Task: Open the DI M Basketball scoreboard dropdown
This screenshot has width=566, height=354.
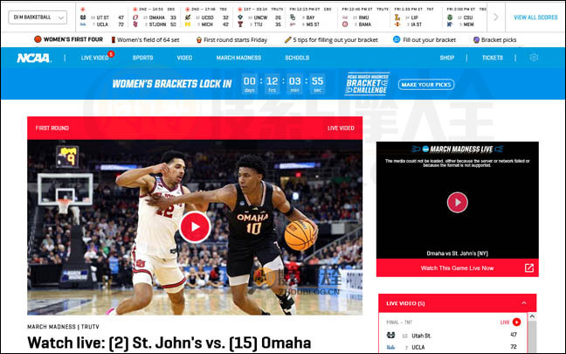Action: coord(38,17)
